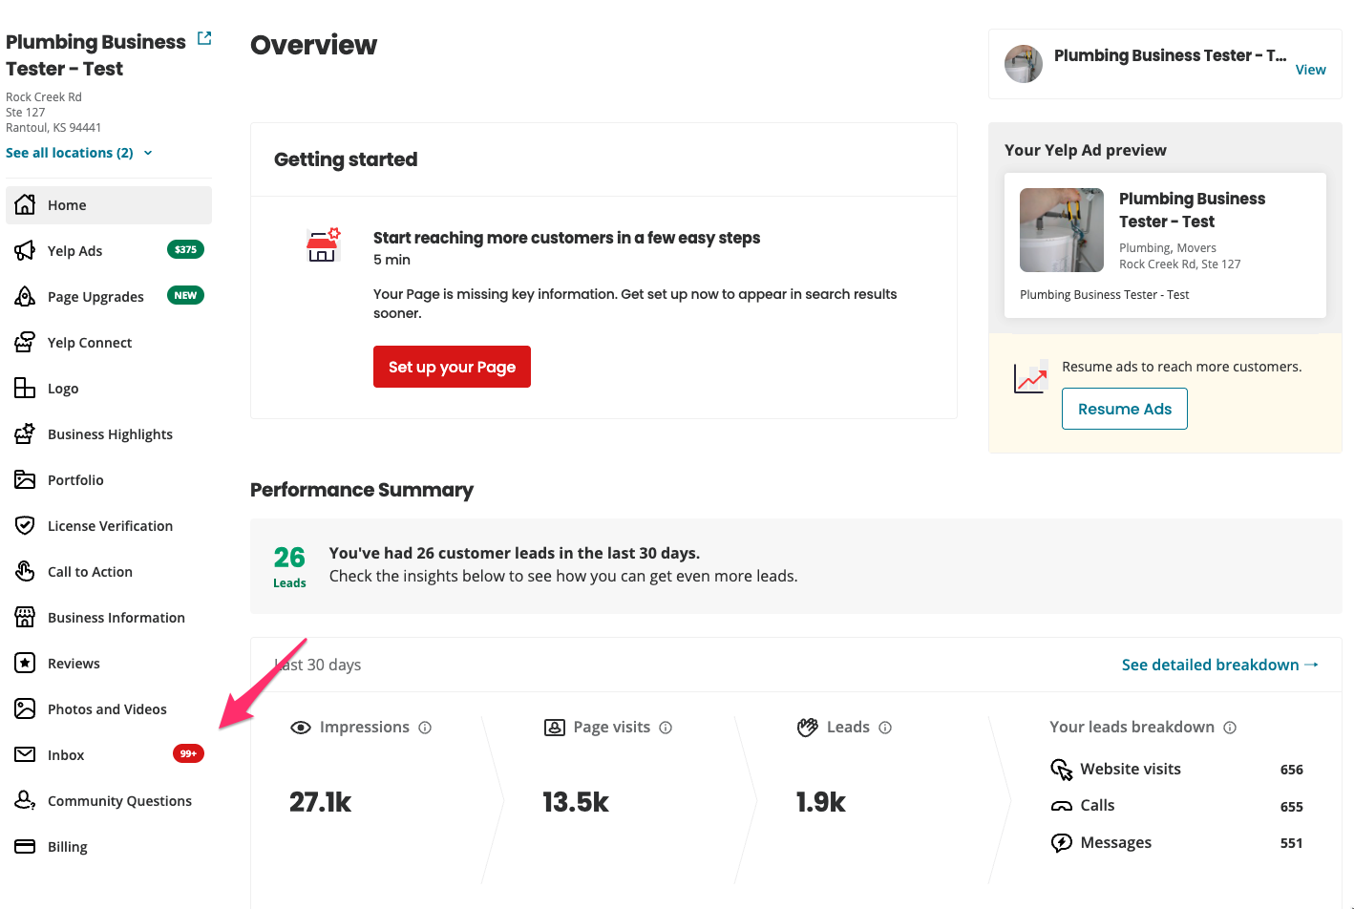Viewport: 1354px width, 909px height.
Task: Click the NEW badge on Page Upgrades
Action: click(x=185, y=296)
